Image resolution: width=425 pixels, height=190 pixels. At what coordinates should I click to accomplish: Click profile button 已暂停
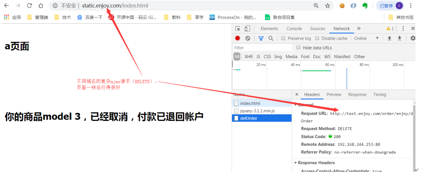390,6
